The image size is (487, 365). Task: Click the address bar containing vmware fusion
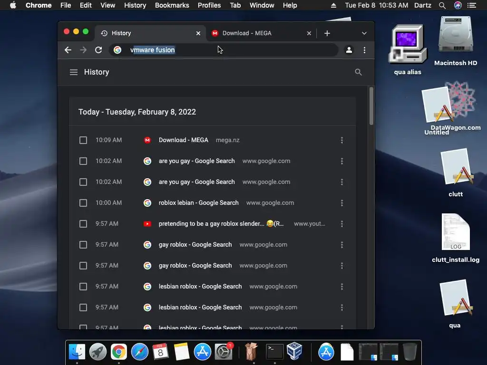tap(224, 50)
